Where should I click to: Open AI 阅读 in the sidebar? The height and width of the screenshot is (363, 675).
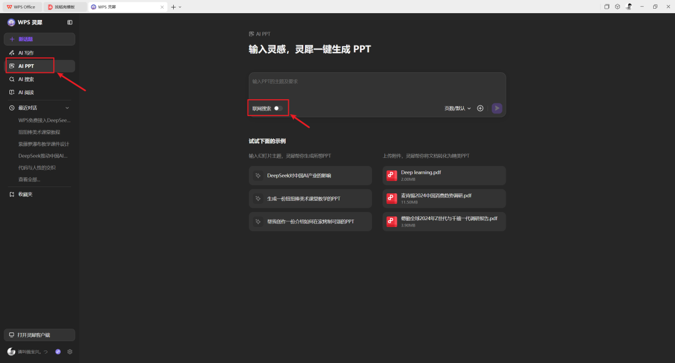coord(39,92)
